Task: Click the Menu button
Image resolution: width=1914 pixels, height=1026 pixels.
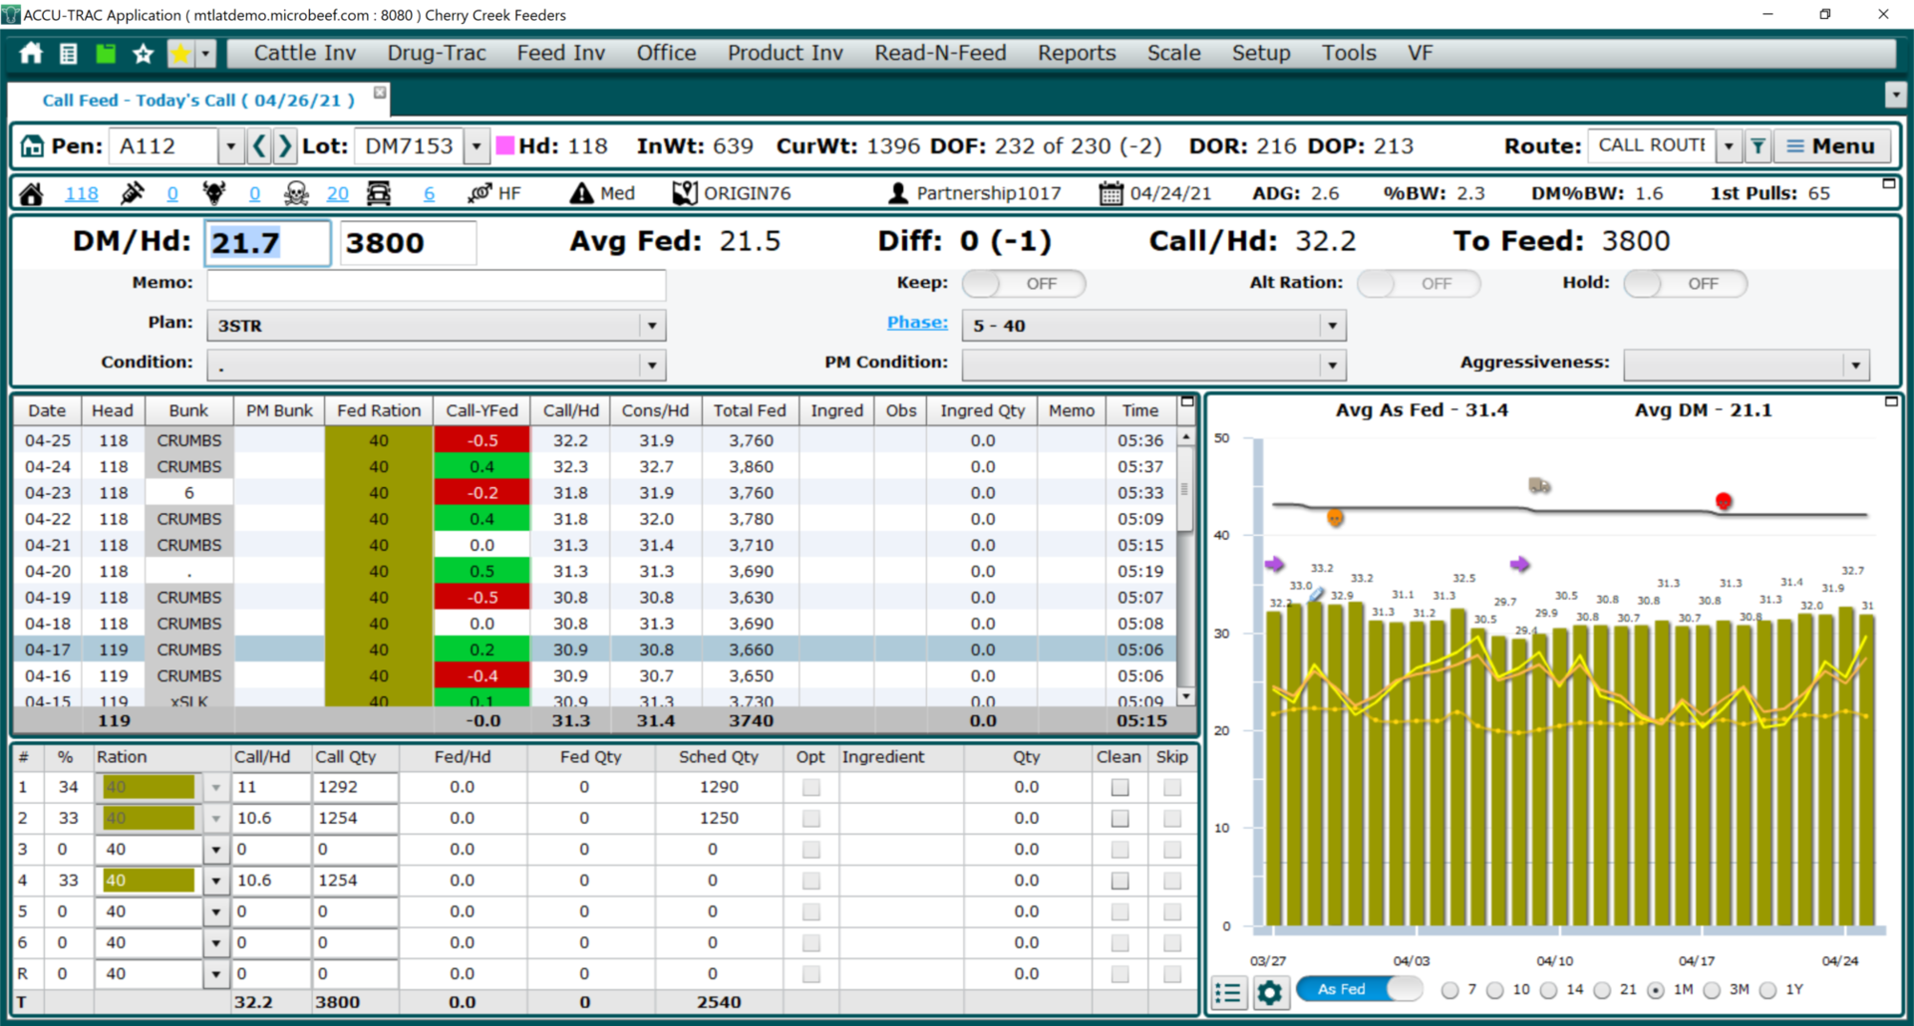Action: click(1830, 146)
